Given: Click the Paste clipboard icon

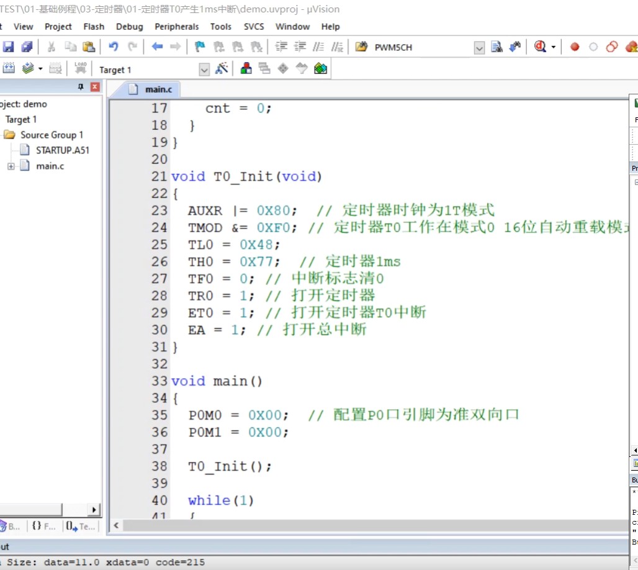Looking at the screenshot, I should click(x=89, y=47).
